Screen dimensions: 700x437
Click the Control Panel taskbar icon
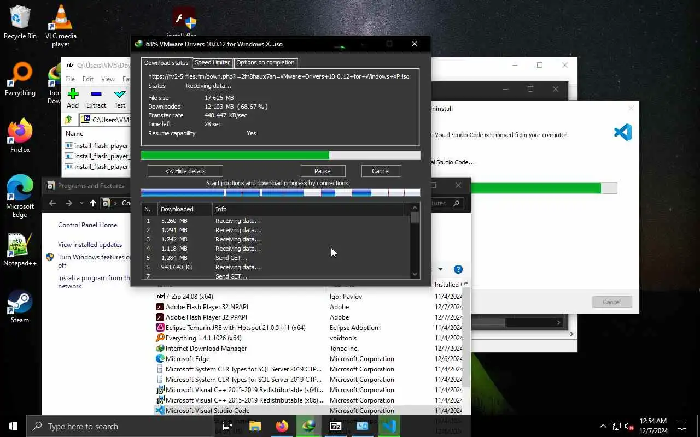[363, 426]
